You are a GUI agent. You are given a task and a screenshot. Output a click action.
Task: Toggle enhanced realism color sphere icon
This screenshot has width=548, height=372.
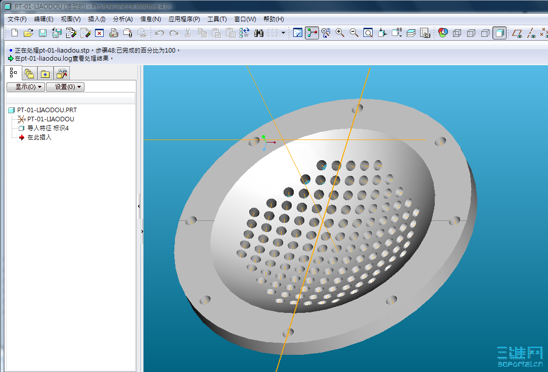pyautogui.click(x=443, y=33)
